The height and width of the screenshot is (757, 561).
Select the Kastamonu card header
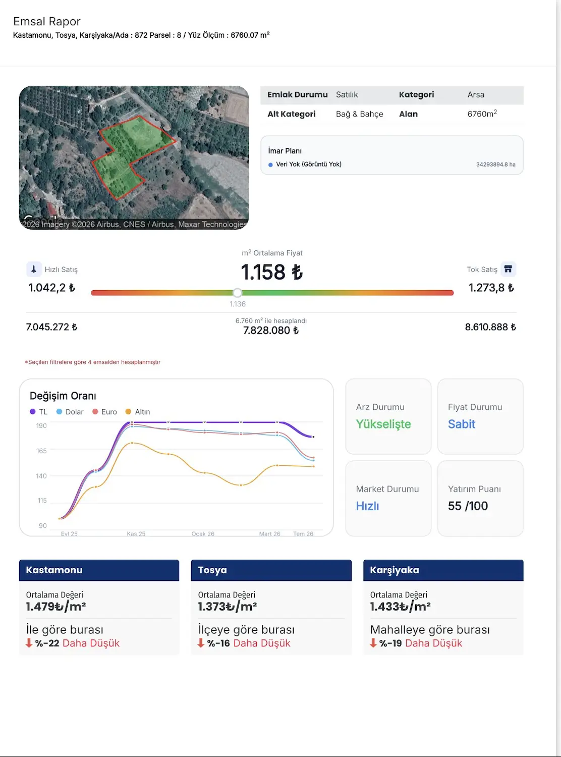click(99, 570)
